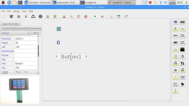Select the up-down arrows widget
This screenshot has width=189, height=106.
(x=183, y=63)
